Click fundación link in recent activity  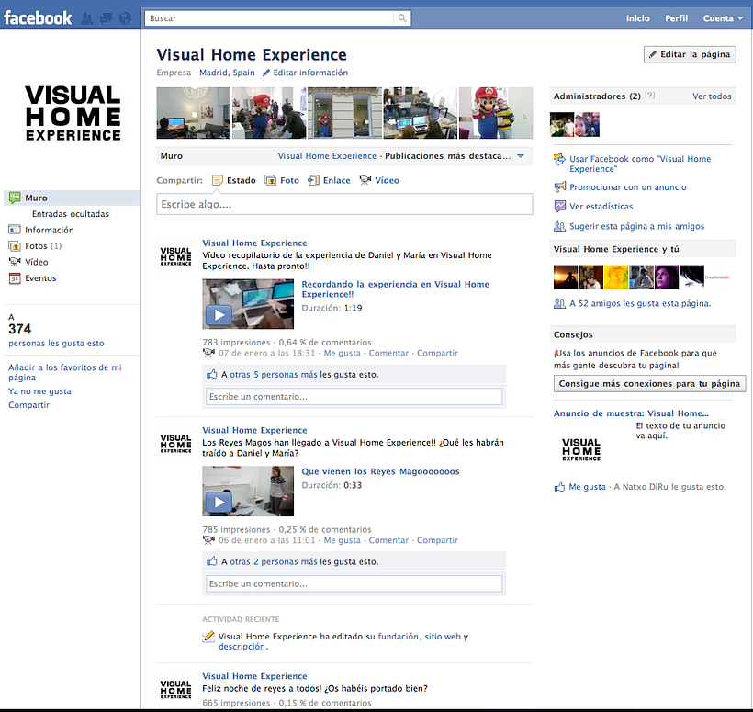(x=399, y=637)
